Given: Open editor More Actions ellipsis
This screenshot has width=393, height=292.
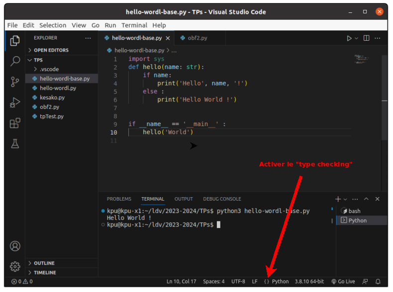Looking at the screenshot, I should (x=378, y=38).
